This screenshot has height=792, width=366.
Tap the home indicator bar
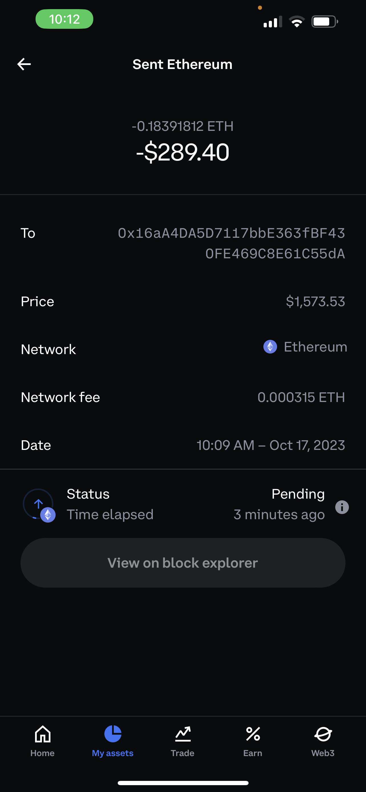tap(183, 783)
